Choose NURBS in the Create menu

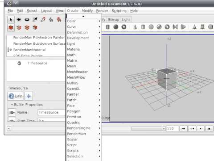click(x=83, y=83)
